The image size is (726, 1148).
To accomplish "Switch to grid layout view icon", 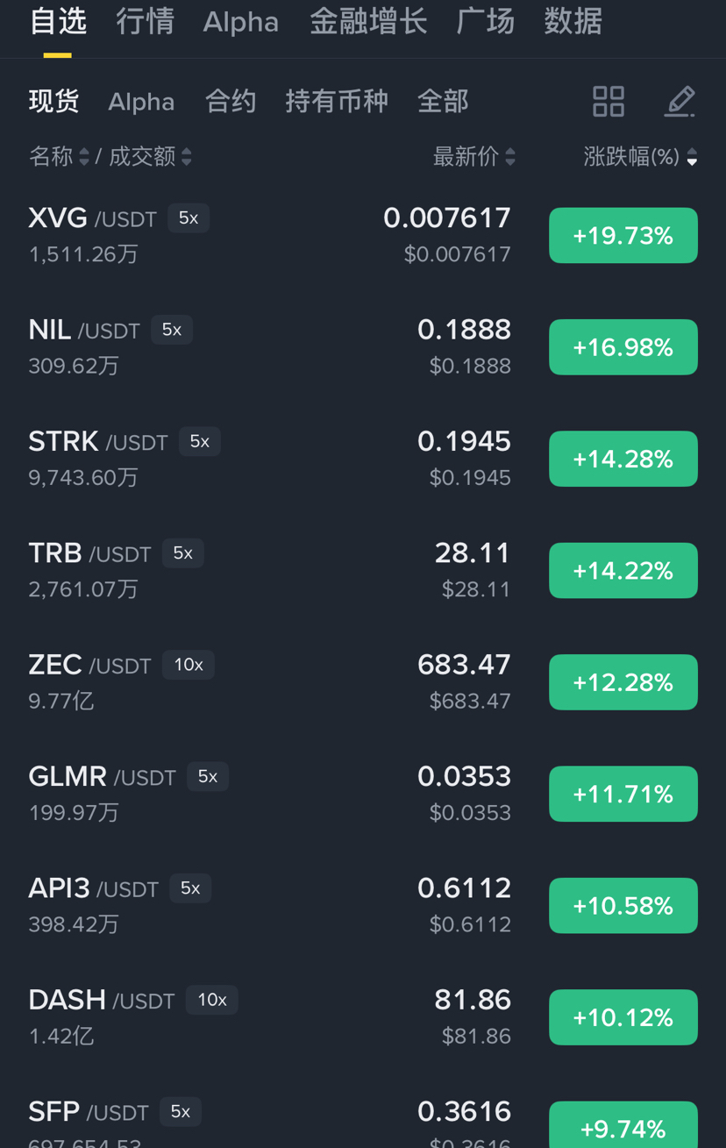I will (x=609, y=102).
